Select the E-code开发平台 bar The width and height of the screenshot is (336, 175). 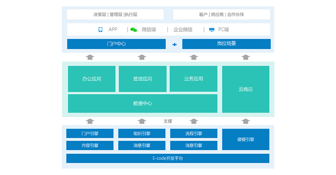tap(168, 159)
